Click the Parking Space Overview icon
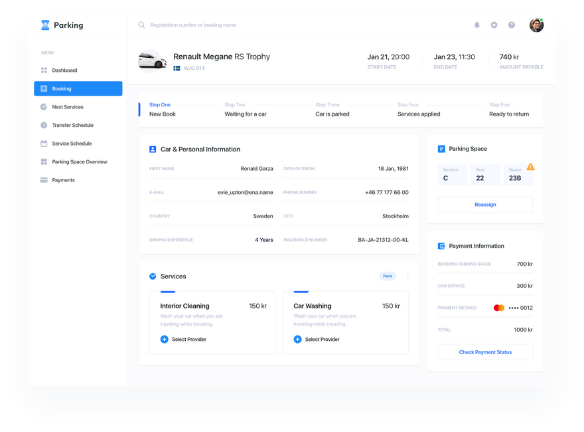The image size is (584, 432). coord(44,162)
